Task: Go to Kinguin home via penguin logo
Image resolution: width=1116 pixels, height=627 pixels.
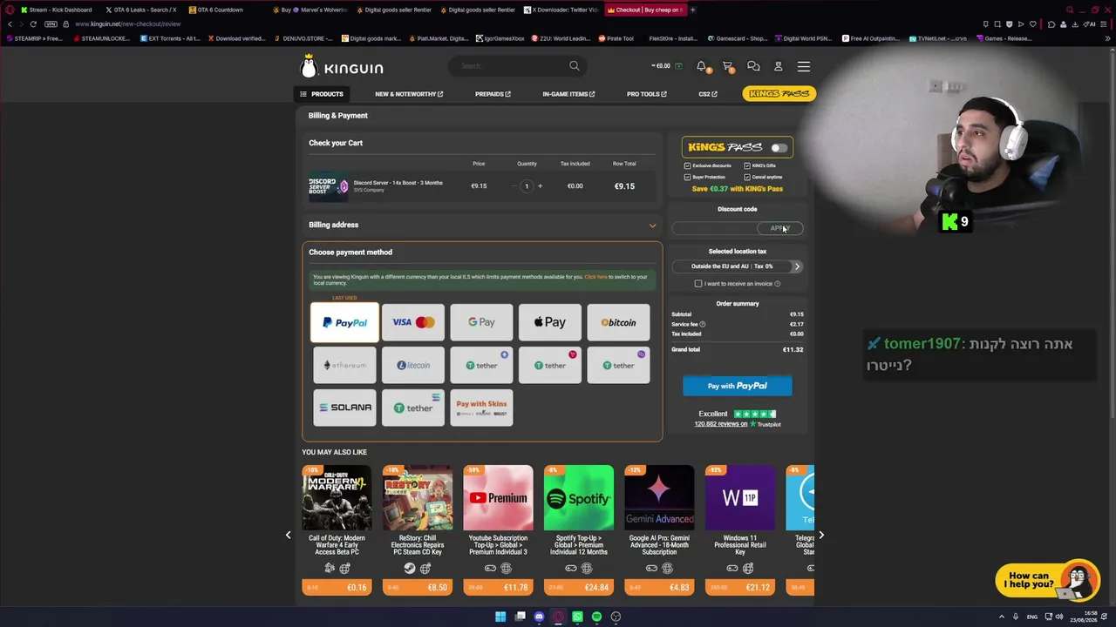Action: tap(342, 66)
